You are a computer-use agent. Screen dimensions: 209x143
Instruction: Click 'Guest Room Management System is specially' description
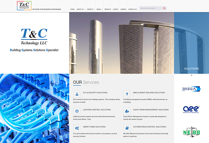(145, 118)
